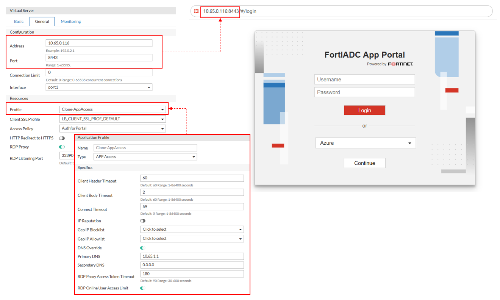Click the Primary DNS input field
The image size is (500, 300).
pyautogui.click(x=192, y=256)
